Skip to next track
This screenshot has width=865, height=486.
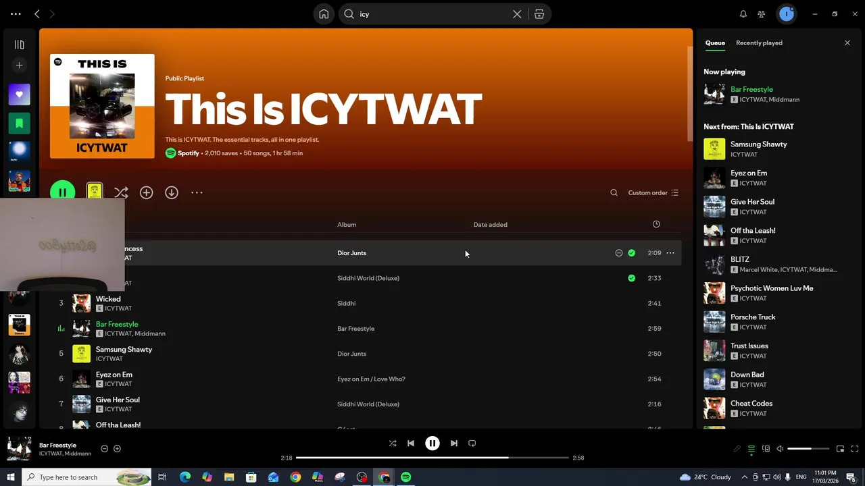(x=454, y=443)
